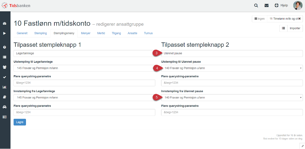The width and height of the screenshot is (305, 149).
Task: Click the Ingen previous group button
Action: coord(259,19)
